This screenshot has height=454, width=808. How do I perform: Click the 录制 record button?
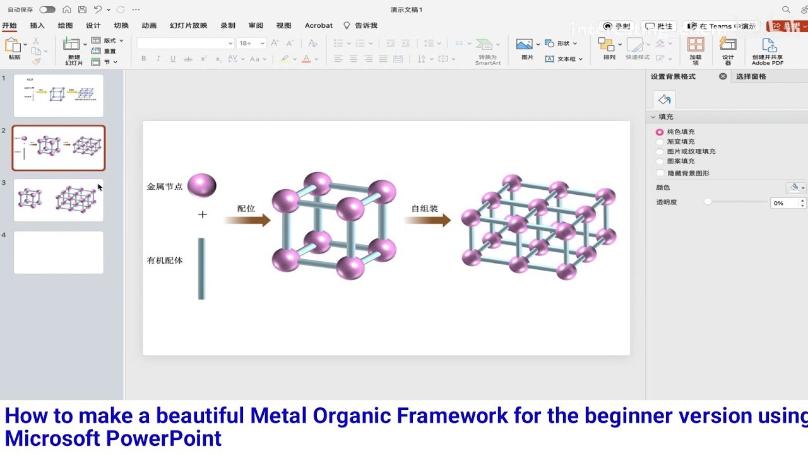pos(617,26)
